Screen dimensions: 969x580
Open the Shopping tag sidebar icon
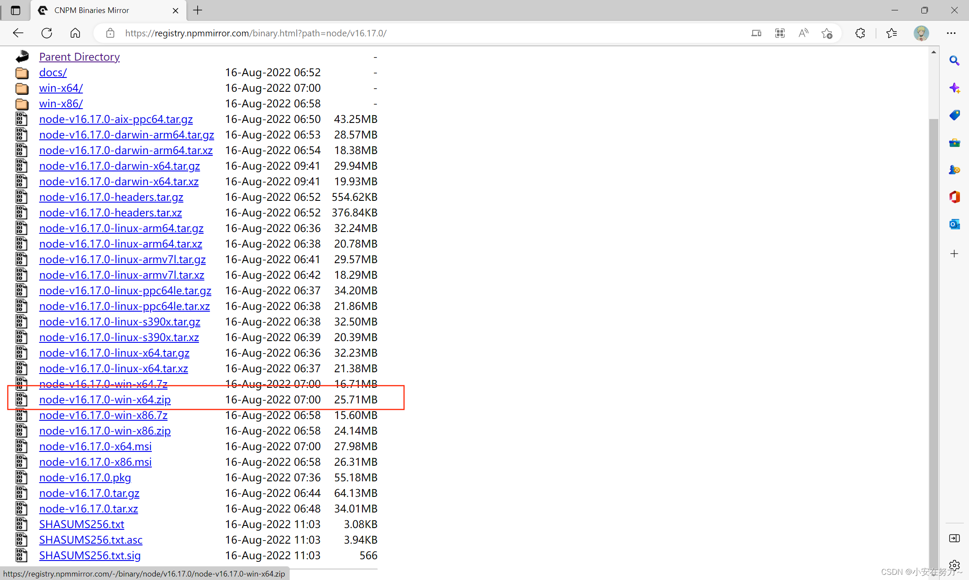point(954,115)
